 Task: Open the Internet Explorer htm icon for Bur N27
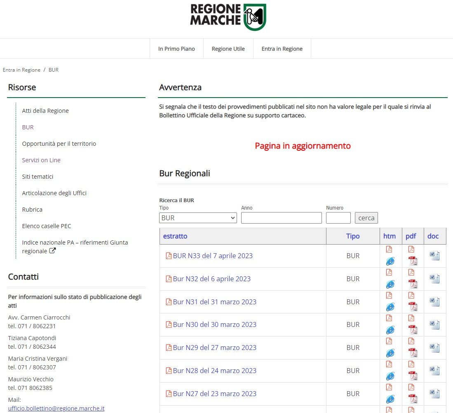coord(390,399)
